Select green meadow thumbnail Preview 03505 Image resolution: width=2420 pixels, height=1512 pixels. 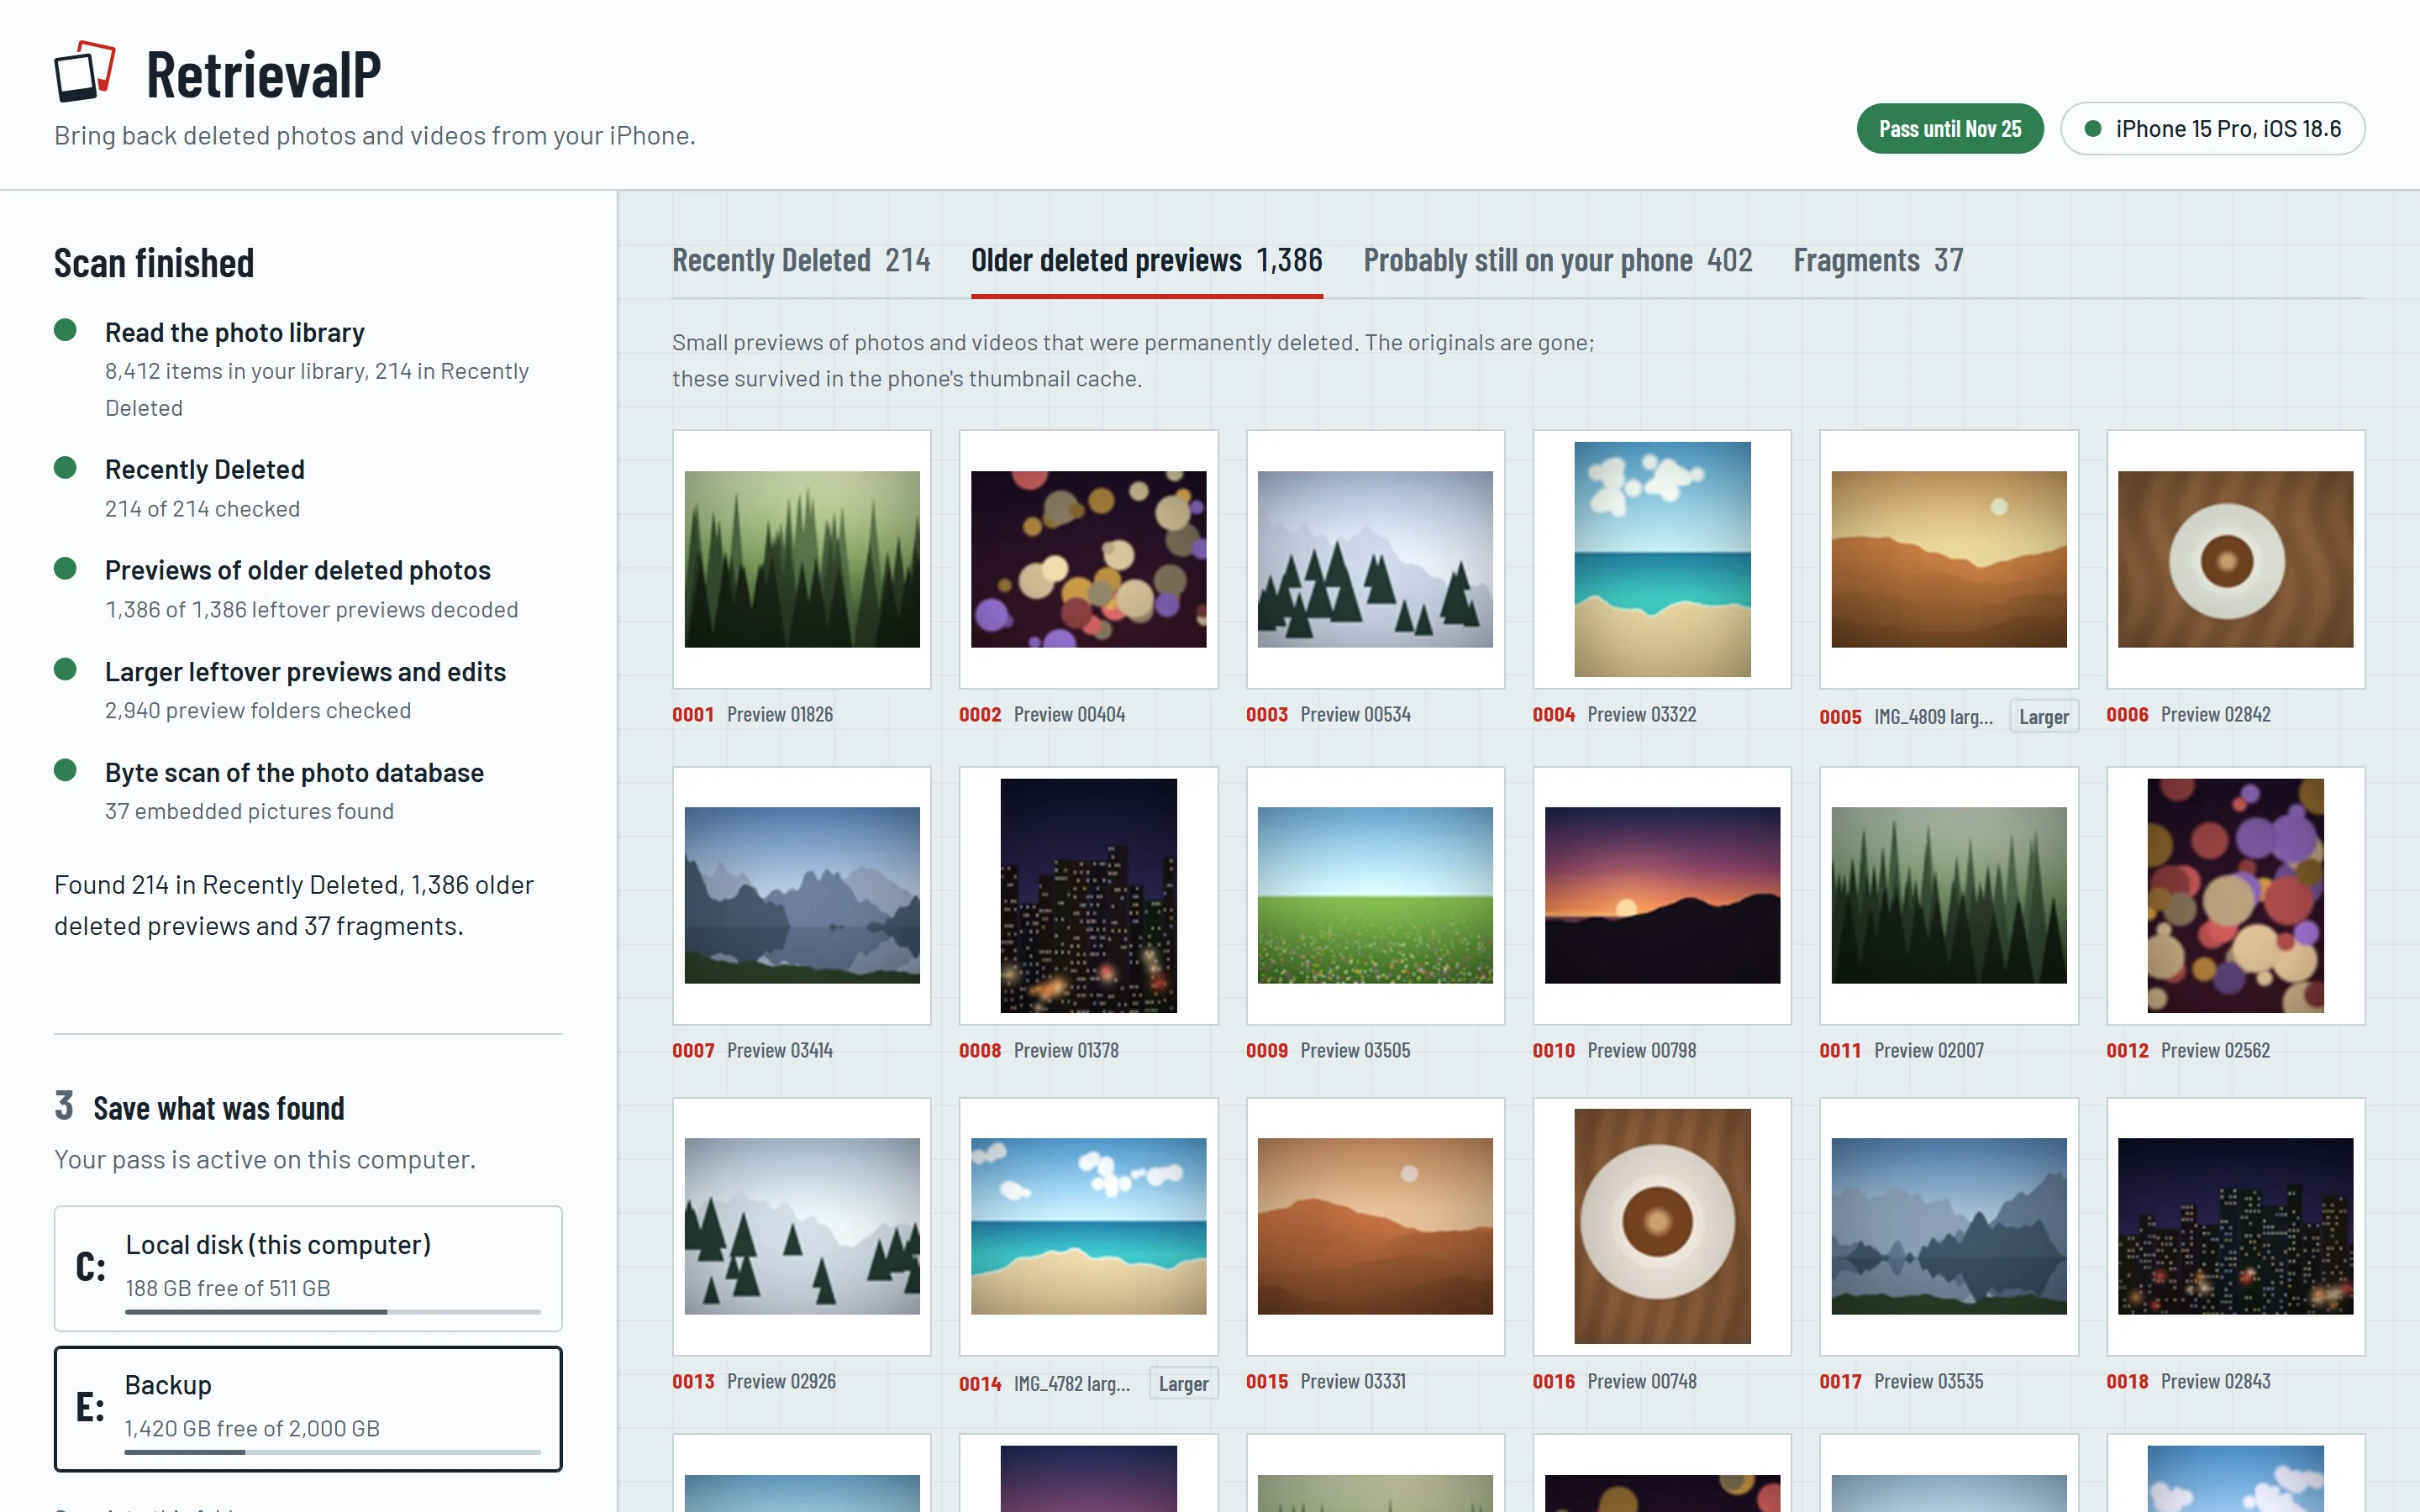(1375, 895)
